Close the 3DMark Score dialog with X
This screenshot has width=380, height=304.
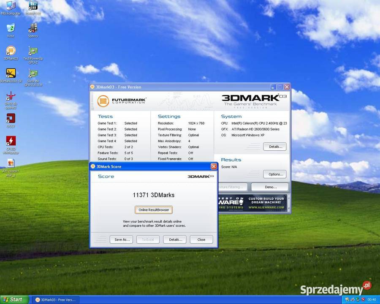(x=214, y=166)
